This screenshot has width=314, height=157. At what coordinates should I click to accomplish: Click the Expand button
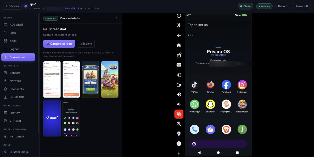pos(86,44)
